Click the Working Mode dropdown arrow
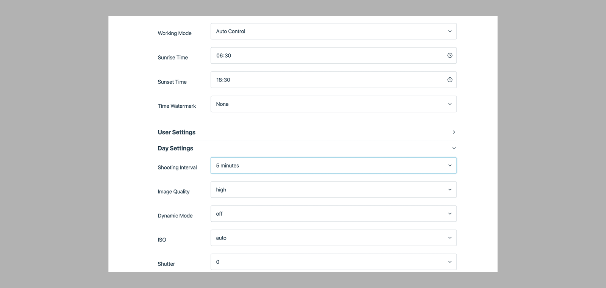The height and width of the screenshot is (288, 606). point(450,31)
